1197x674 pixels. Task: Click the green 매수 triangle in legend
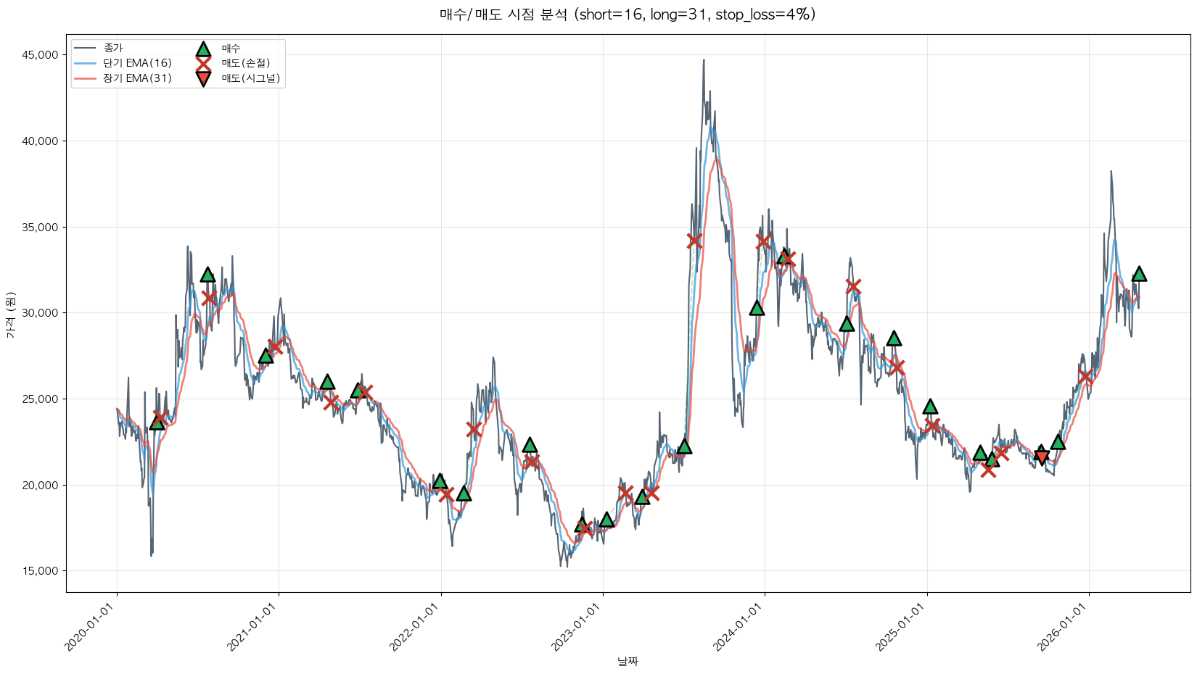(x=203, y=49)
